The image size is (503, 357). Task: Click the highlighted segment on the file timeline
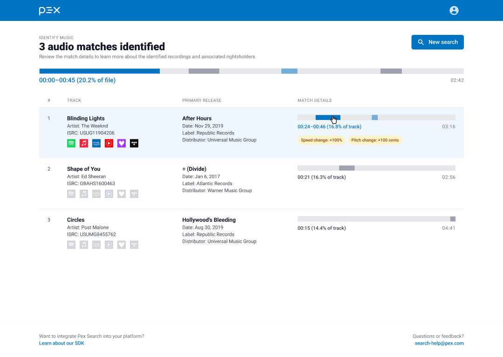99,71
